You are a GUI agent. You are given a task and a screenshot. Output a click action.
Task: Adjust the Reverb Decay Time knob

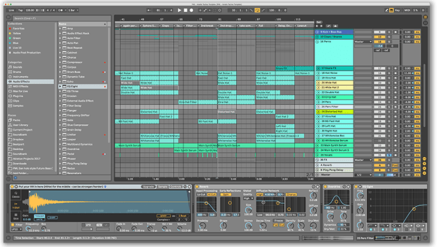tap(263, 226)
